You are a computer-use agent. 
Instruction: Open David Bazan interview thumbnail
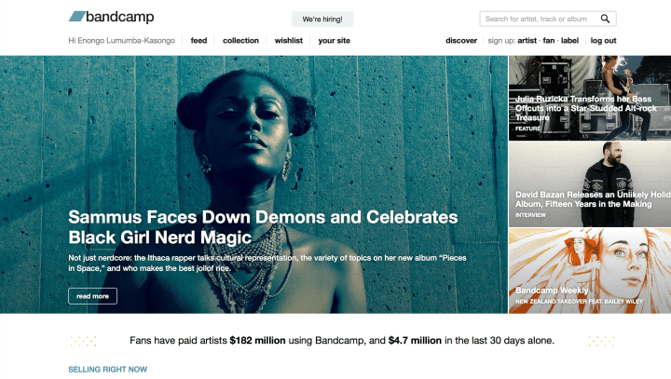click(590, 184)
